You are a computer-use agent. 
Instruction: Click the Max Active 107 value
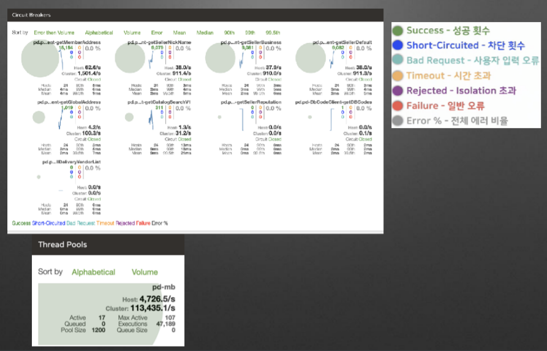[x=170, y=317]
